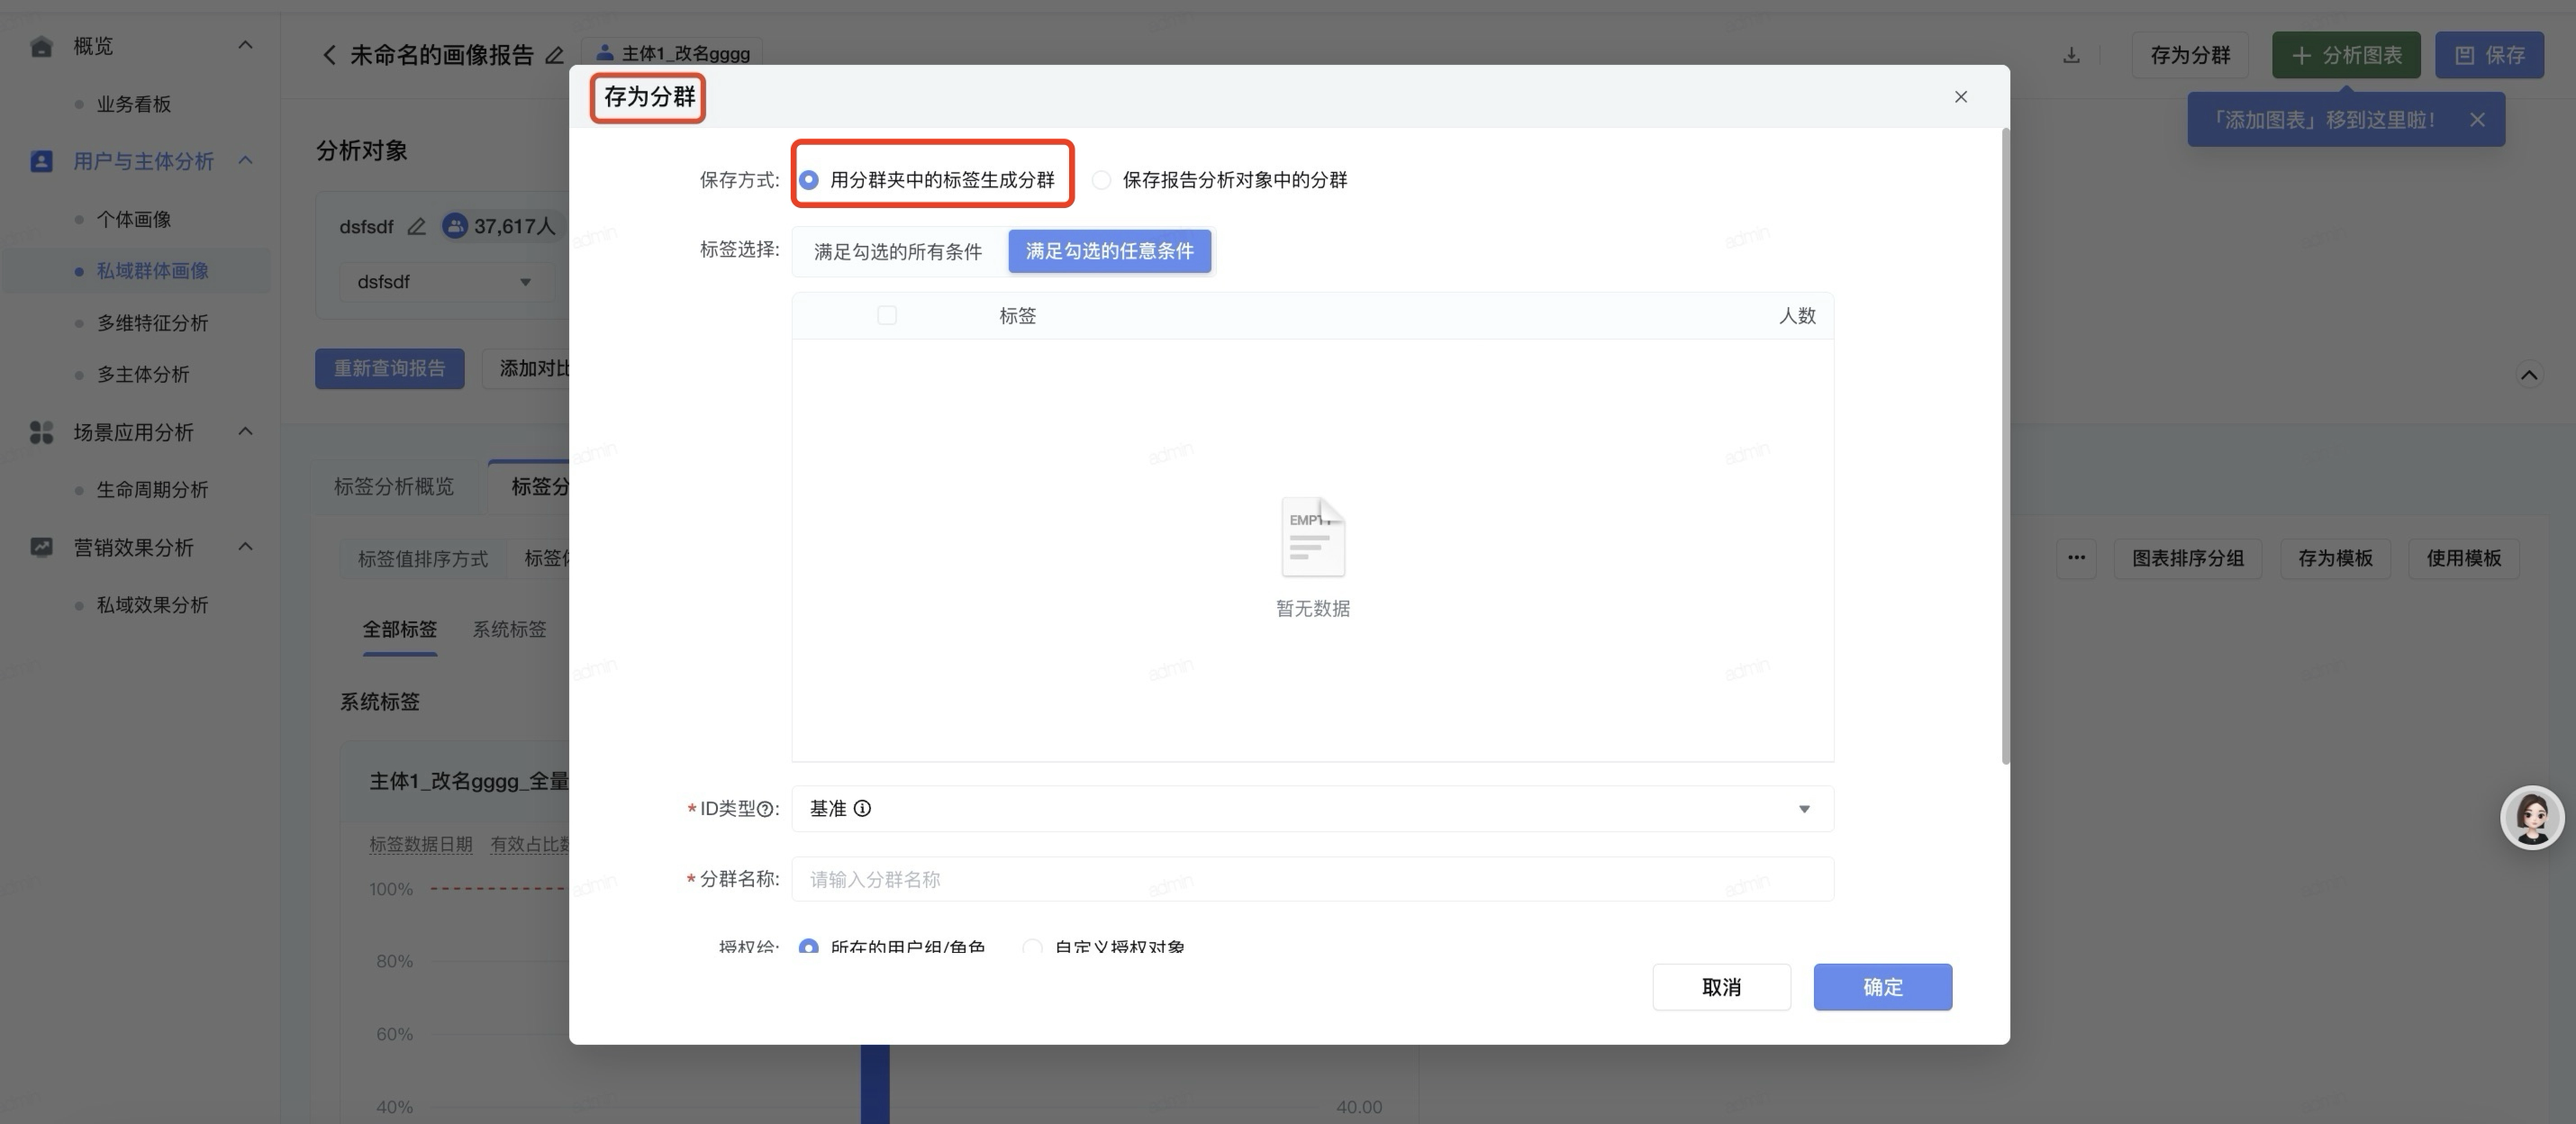Close the 存为分群 dialog

click(1960, 97)
